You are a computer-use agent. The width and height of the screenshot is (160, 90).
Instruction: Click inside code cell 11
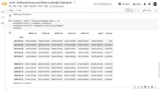point(83,24)
